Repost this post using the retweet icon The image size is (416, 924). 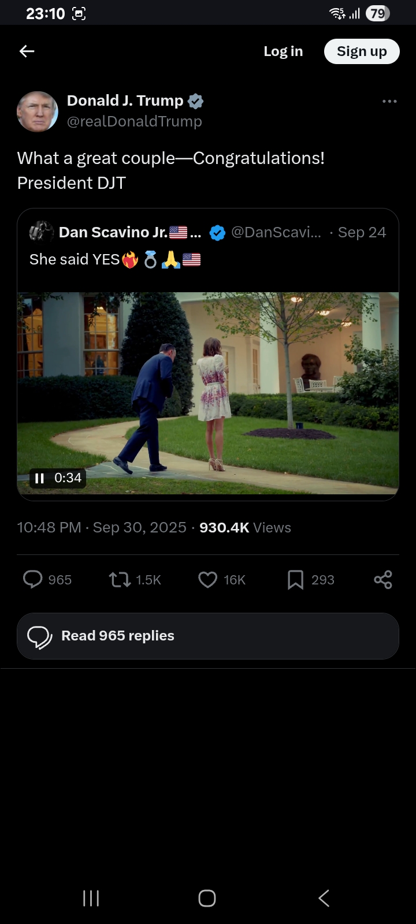(120, 579)
